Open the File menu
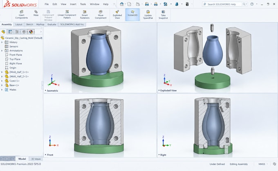This screenshot has width=278, height=171. point(47,4)
